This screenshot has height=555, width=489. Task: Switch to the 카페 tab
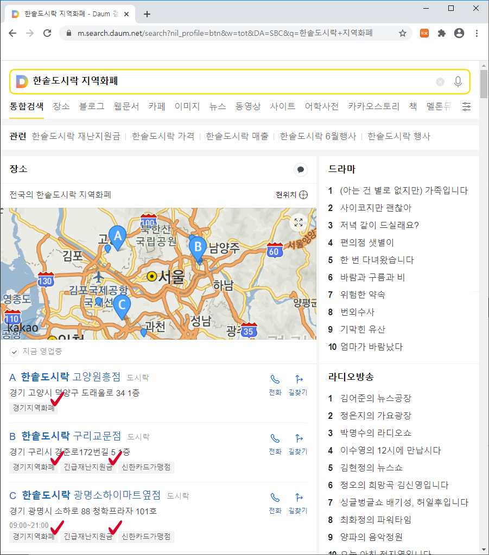[x=156, y=106]
